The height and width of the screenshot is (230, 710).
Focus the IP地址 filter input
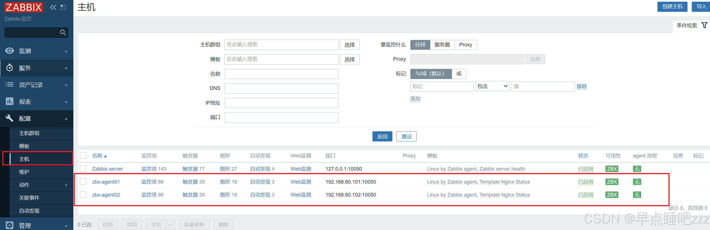pos(281,103)
